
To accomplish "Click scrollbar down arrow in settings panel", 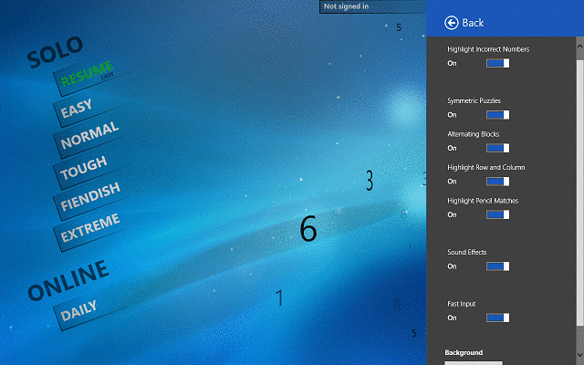I will pyautogui.click(x=579, y=355).
